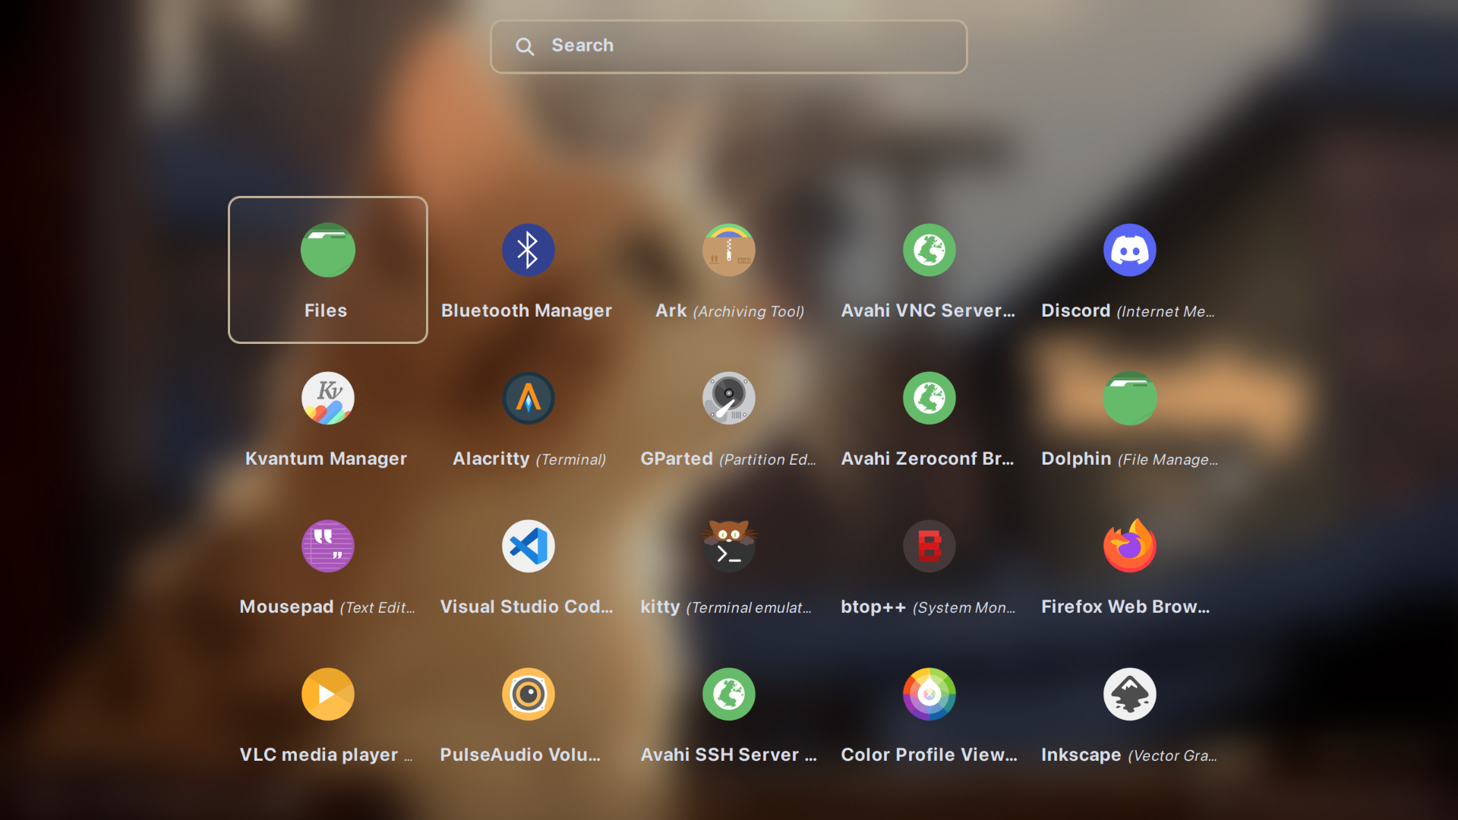Launch Bluetooth Manager icon
Image resolution: width=1458 pixels, height=820 pixels.
(x=529, y=250)
